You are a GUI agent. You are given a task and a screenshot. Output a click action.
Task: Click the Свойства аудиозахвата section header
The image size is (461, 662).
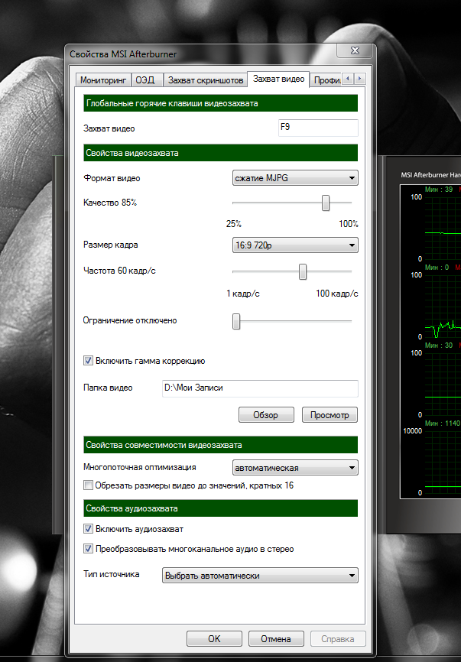[x=220, y=508]
